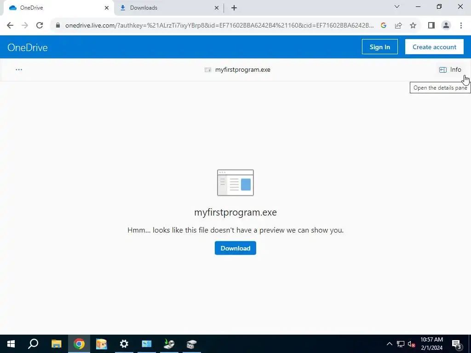
Task: Close the Downloads tab
Action: [217, 8]
